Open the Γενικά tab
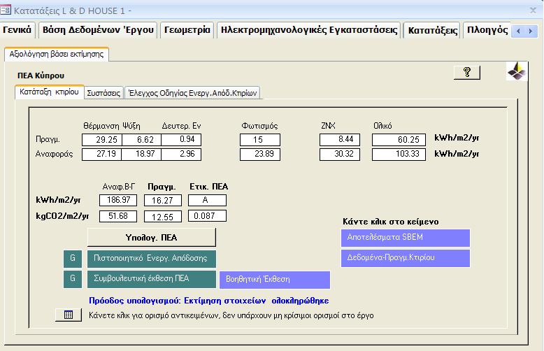 pos(17,30)
